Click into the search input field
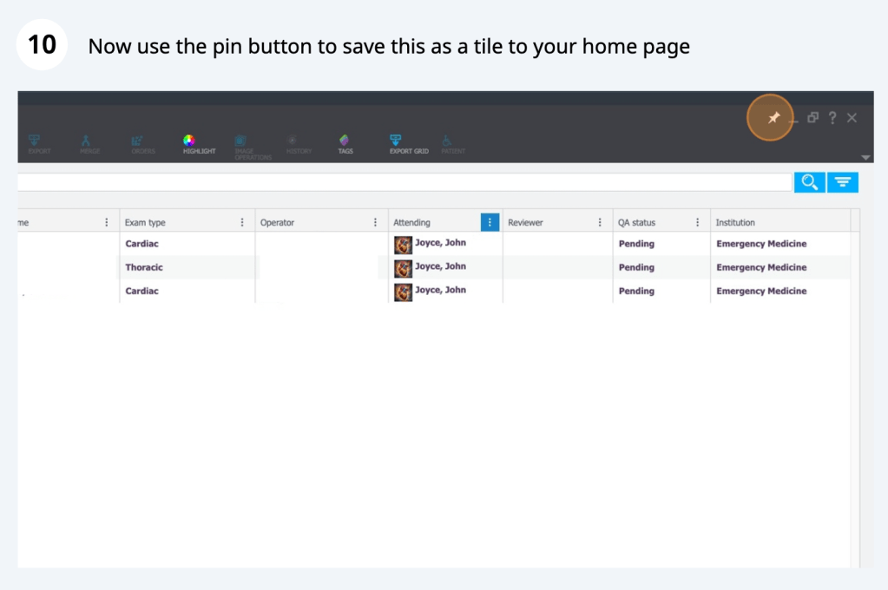Image resolution: width=888 pixels, height=590 pixels. click(399, 181)
